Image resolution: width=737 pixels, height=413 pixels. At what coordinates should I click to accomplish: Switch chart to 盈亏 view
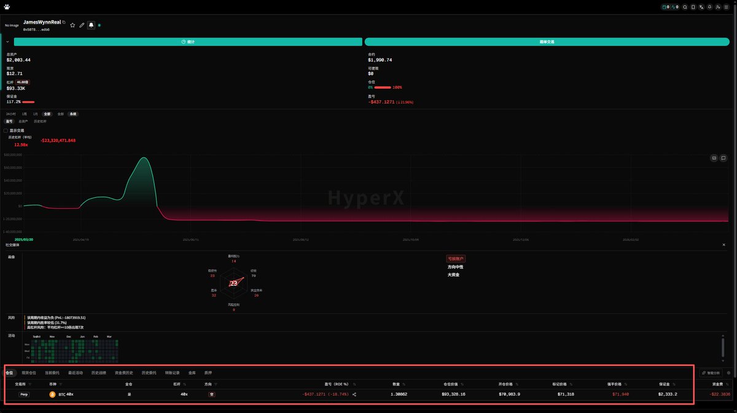click(9, 121)
